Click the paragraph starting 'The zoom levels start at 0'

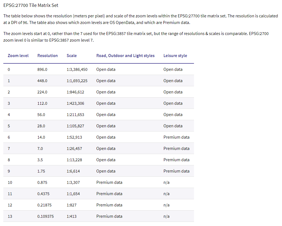pos(136,37)
